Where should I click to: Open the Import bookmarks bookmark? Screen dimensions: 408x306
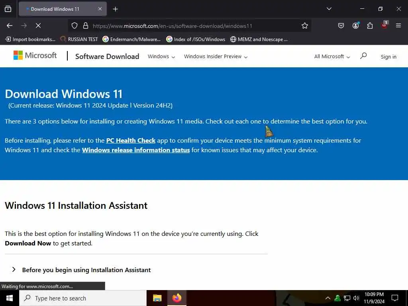tap(30, 39)
